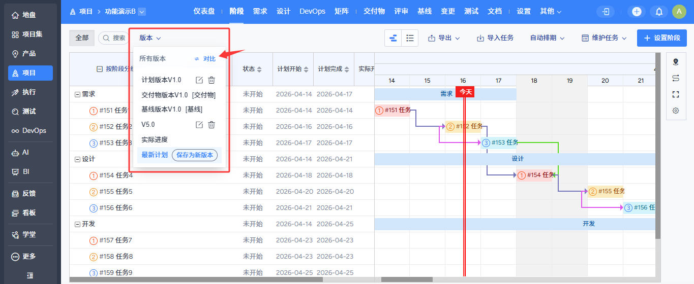Collapse the left sidebar with bottom icon
This screenshot has width=694, height=284.
click(30, 275)
